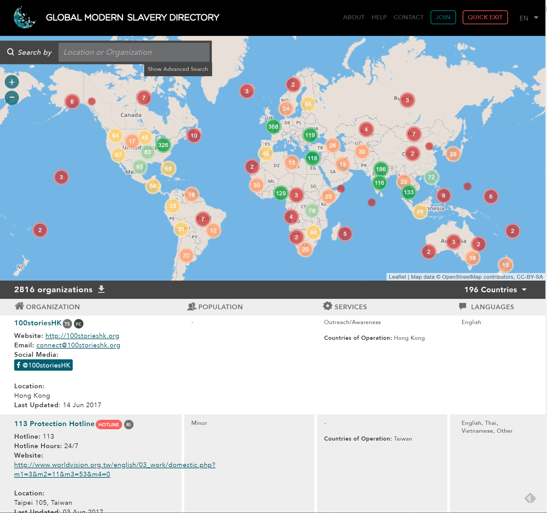547x513 pixels.
Task: Open the EN language dropdown
Action: click(x=529, y=18)
